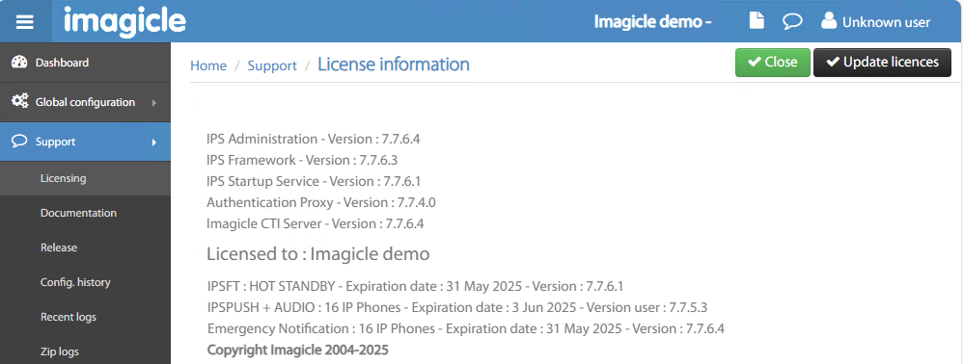Select the IPS Startup Service version line

314,181
